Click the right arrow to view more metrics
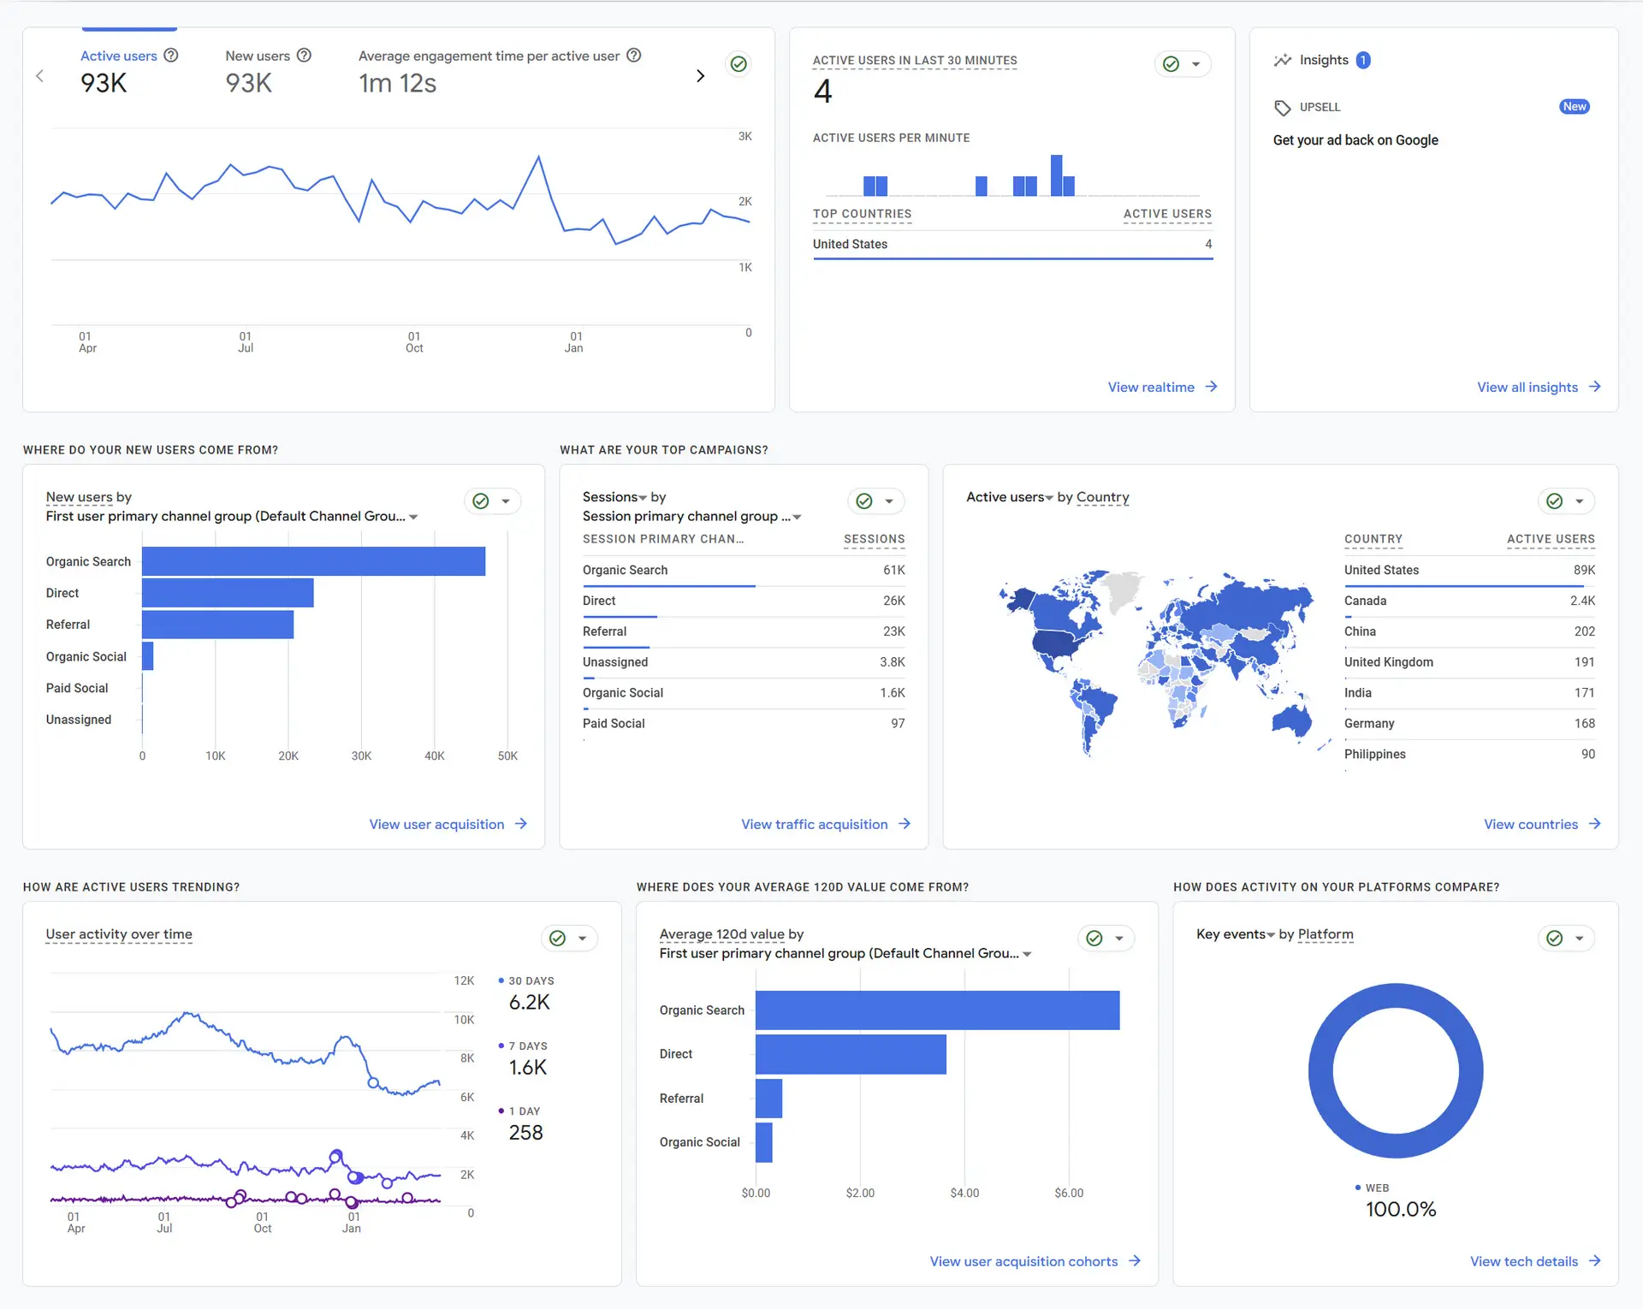Screen dimensions: 1643x1309 pos(701,75)
